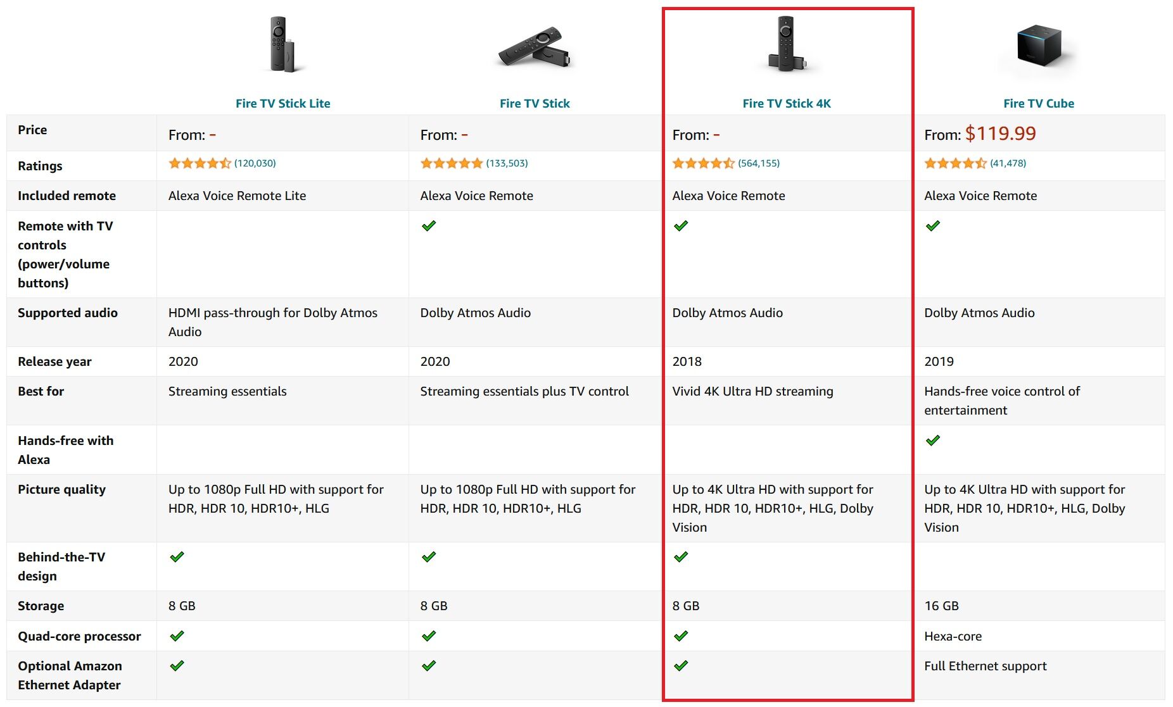
Task: Click the Fire TV Cube star rating
Action: pos(955,163)
